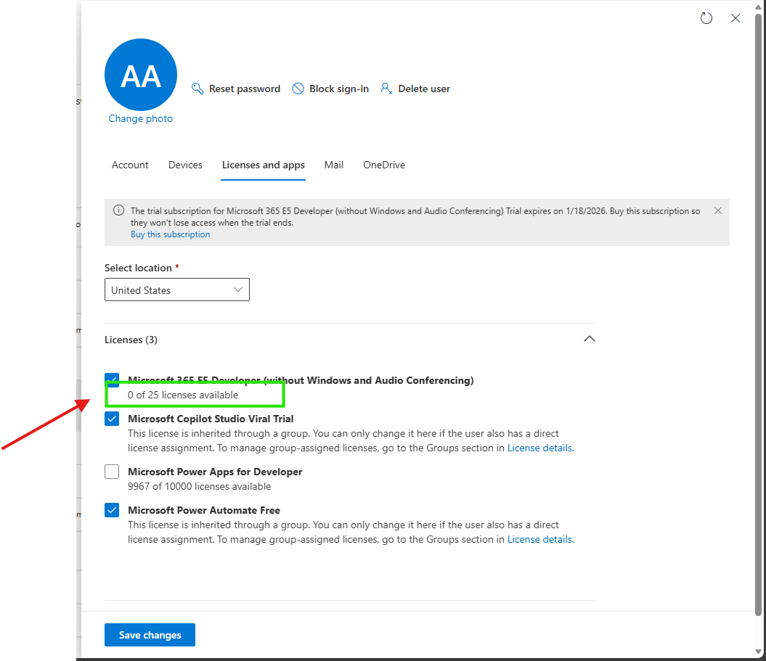Click Microsoft Power Automate Free label

204,510
